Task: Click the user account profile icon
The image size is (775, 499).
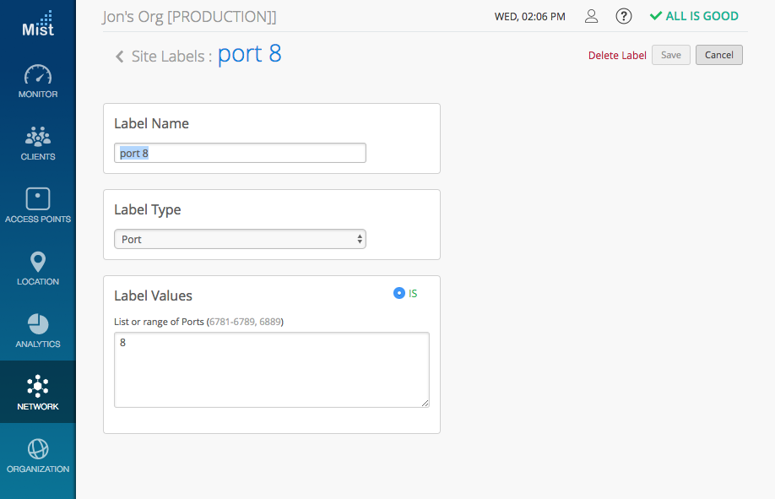Action: tap(592, 16)
